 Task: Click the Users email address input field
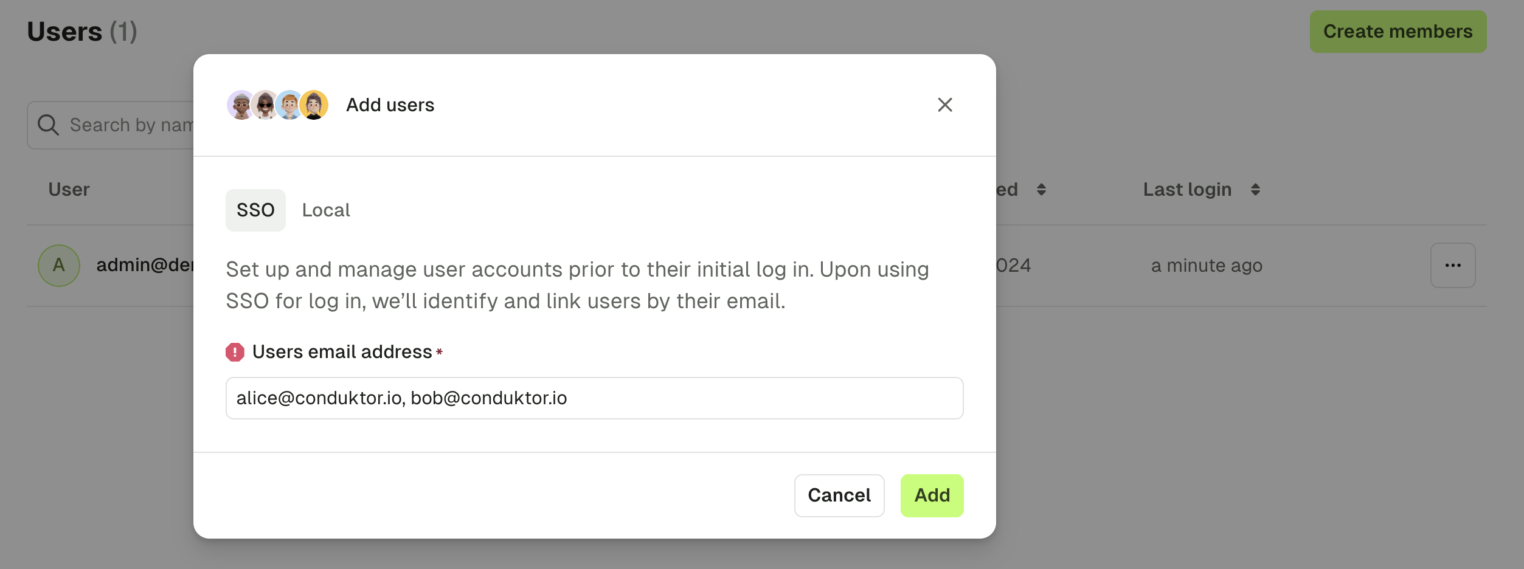coord(594,398)
